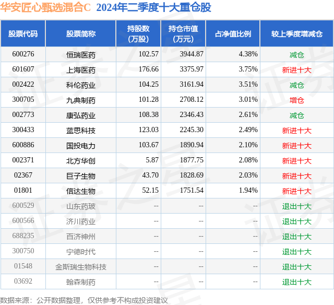Click the 3.01% ratio cell

pyautogui.click(x=248, y=100)
